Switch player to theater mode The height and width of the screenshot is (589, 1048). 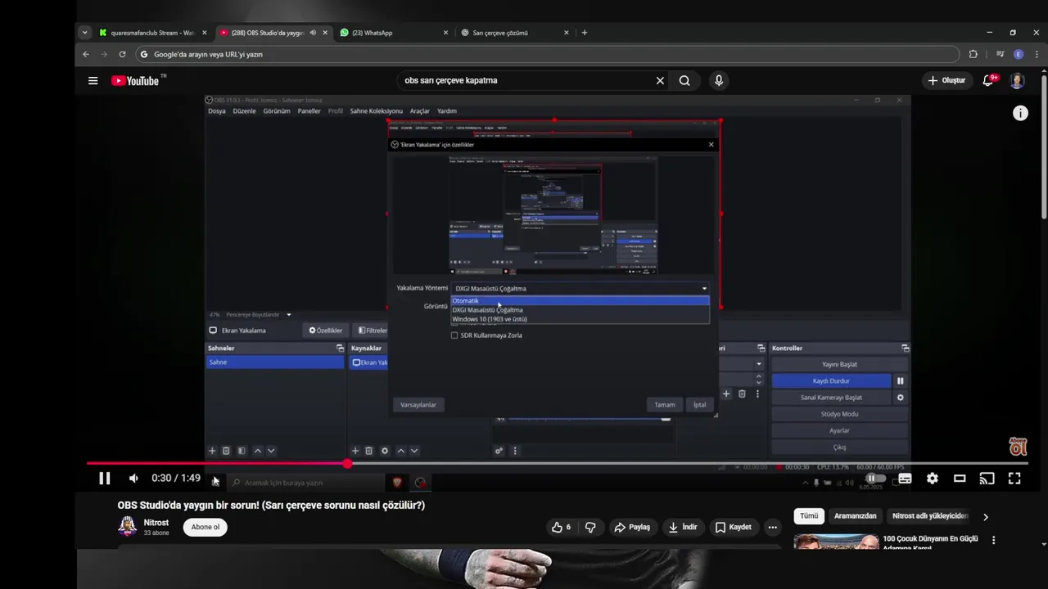tap(960, 479)
